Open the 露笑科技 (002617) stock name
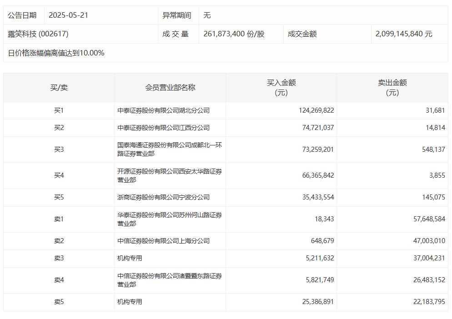The width and height of the screenshot is (452, 319). [38, 34]
